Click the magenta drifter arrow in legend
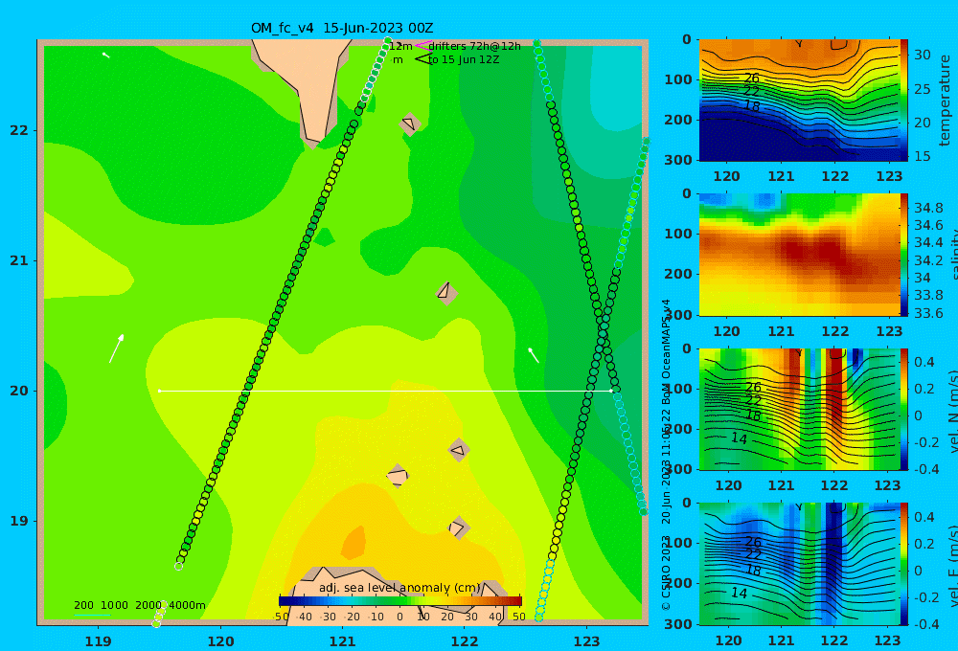Screen dimensions: 958x651 coord(422,46)
